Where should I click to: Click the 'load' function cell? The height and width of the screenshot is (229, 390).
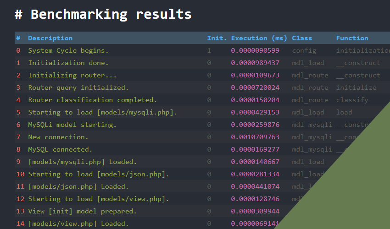pos(344,112)
